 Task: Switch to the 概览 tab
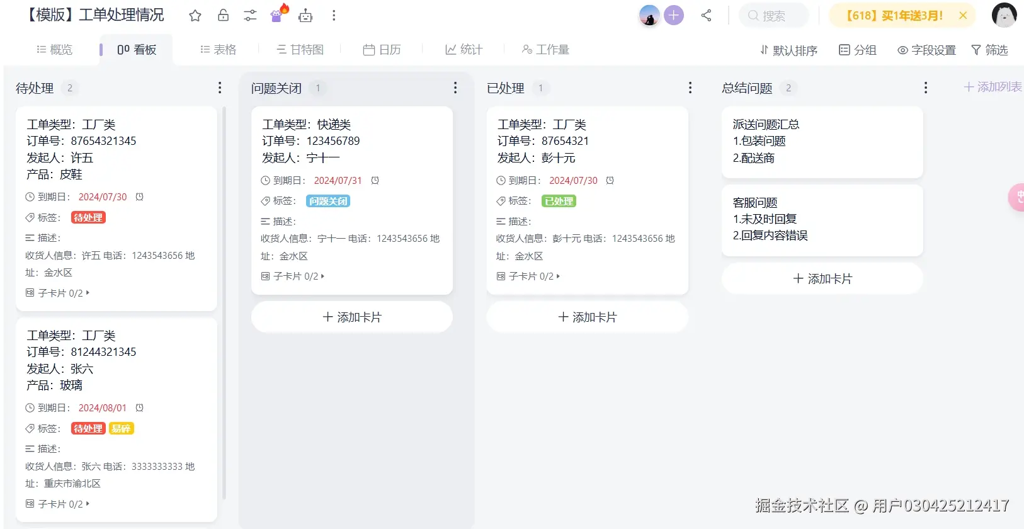point(54,50)
